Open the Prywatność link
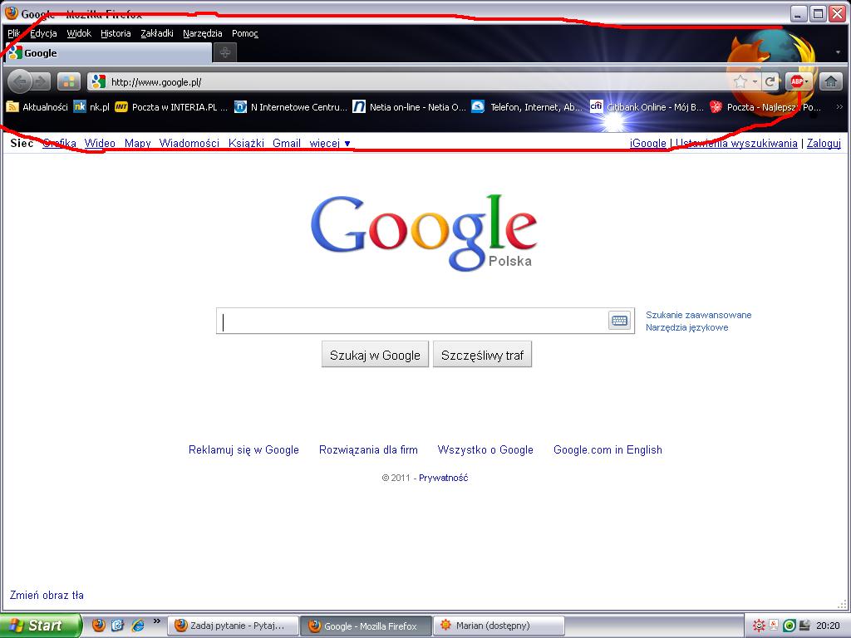851x638 pixels. pos(444,478)
